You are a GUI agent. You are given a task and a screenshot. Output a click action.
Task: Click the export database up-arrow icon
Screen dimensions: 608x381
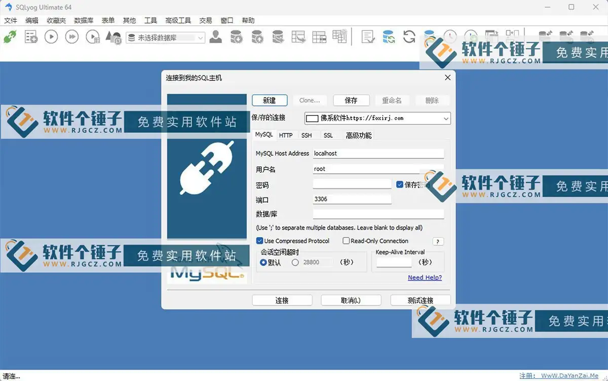coord(257,37)
